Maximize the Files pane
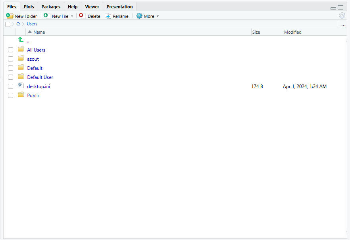Viewport: 350px width, 240px height. click(x=340, y=8)
